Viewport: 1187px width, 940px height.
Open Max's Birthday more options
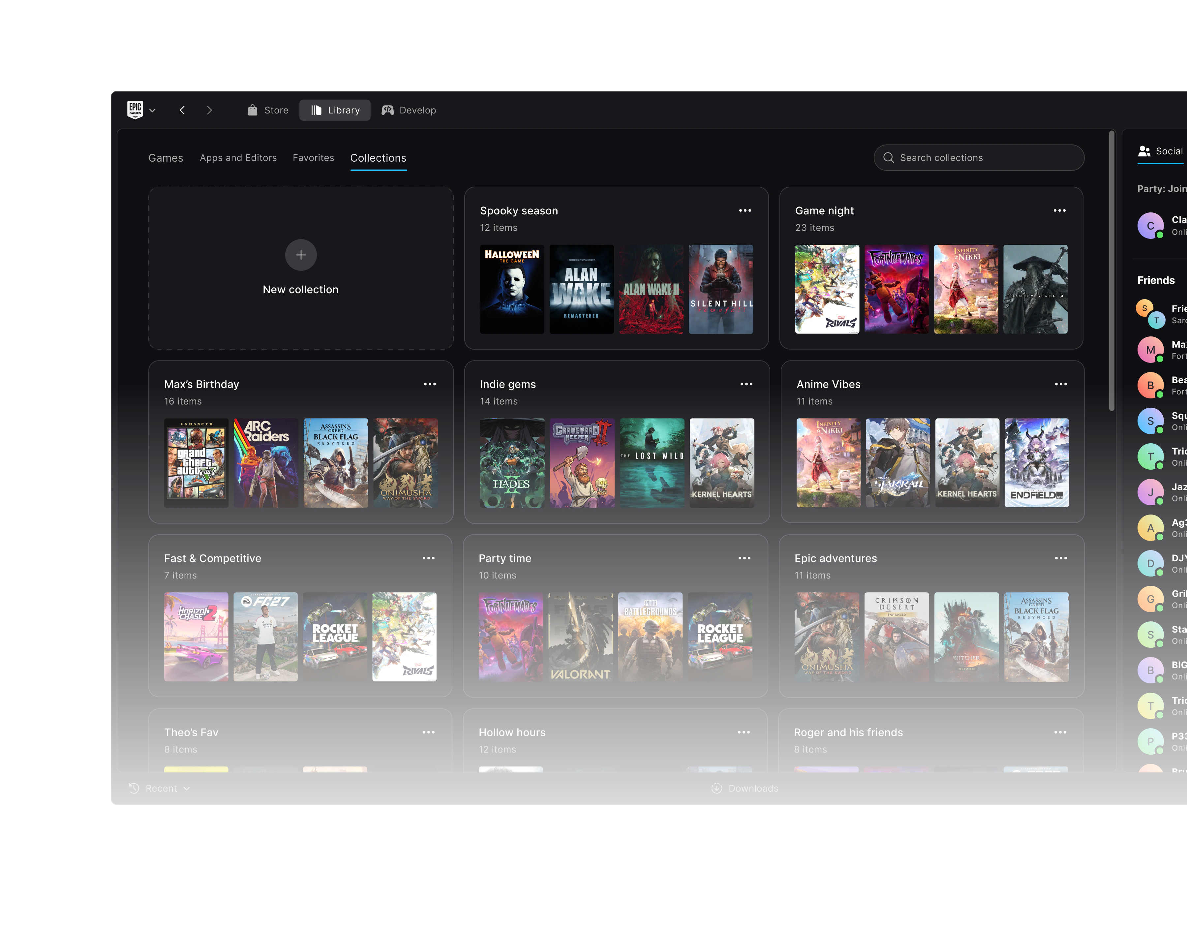click(x=430, y=384)
